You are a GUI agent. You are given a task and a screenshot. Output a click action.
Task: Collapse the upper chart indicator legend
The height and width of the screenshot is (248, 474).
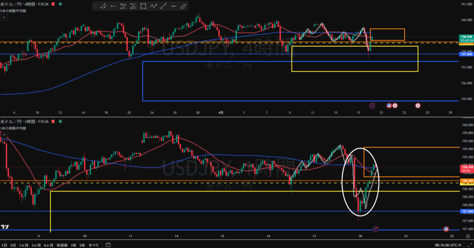pyautogui.click(x=4, y=17)
